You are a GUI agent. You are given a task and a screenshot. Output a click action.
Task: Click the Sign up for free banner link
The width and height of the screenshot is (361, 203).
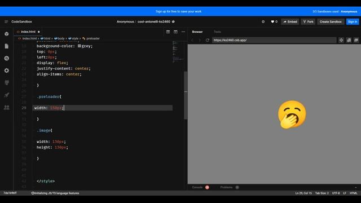(x=178, y=11)
